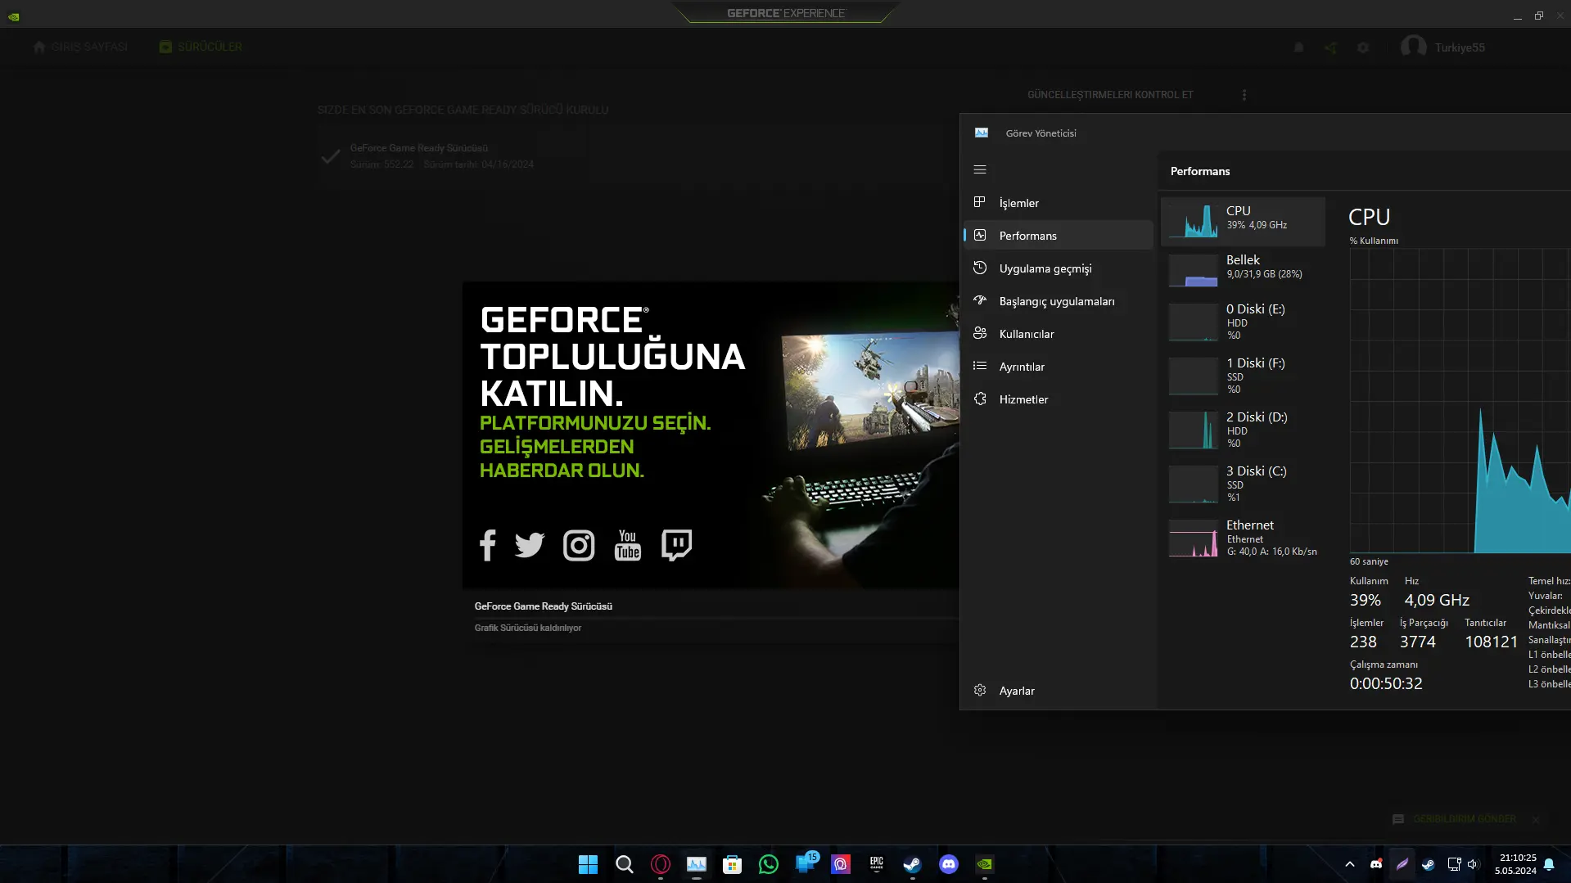Screen dimensions: 1571x883
Task: Click NVIDIA logo in GeForce title bar
Action: [x=14, y=16]
